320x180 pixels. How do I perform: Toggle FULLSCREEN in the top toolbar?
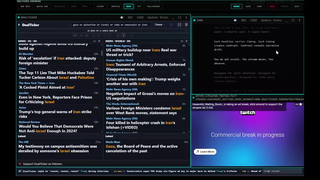point(153,6)
